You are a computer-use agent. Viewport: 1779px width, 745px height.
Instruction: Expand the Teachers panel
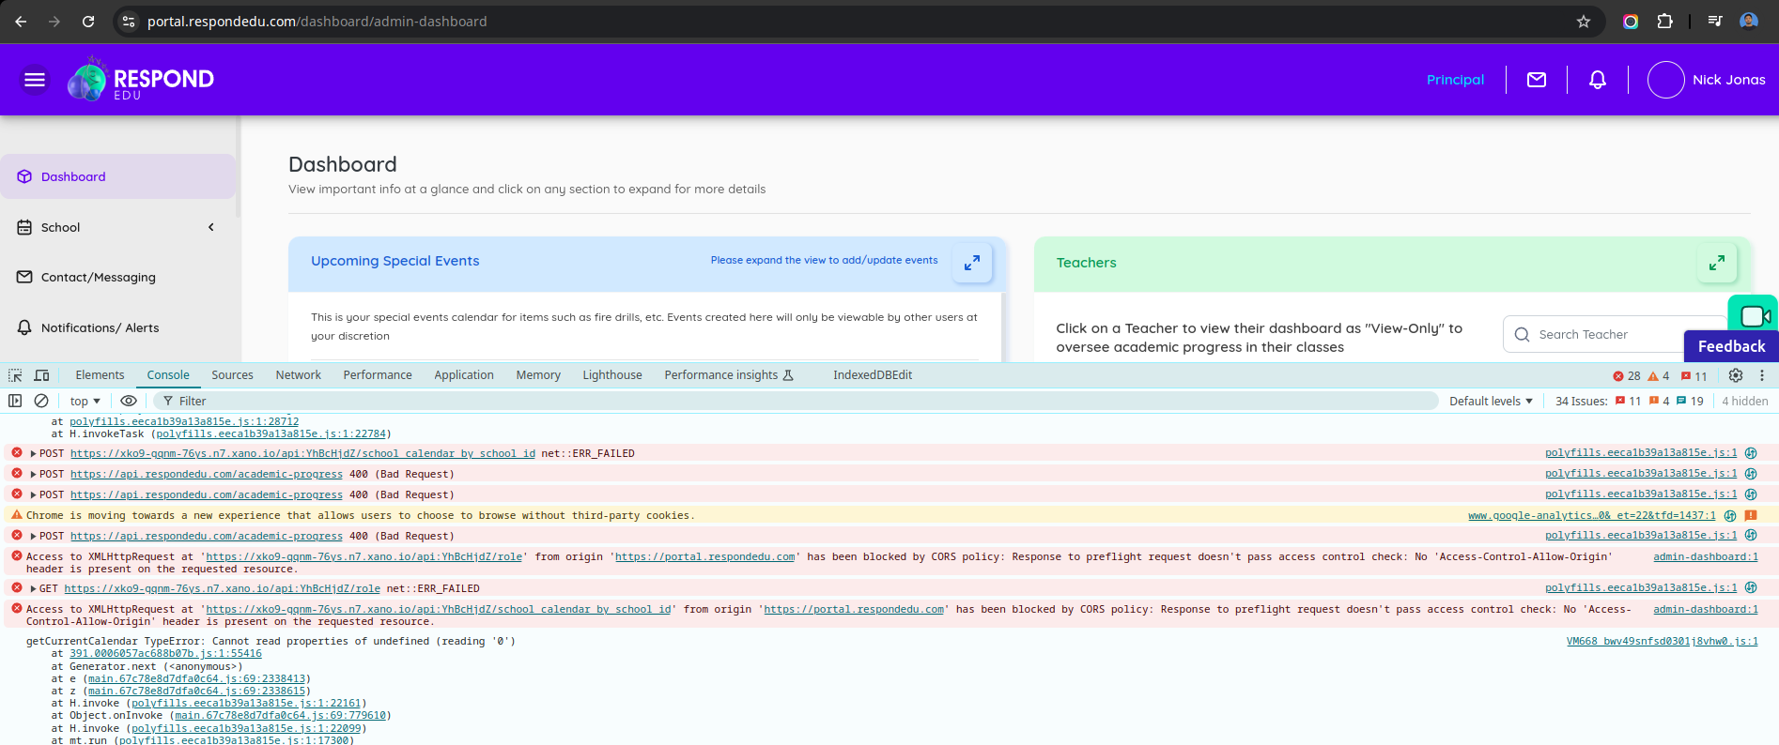(1716, 263)
